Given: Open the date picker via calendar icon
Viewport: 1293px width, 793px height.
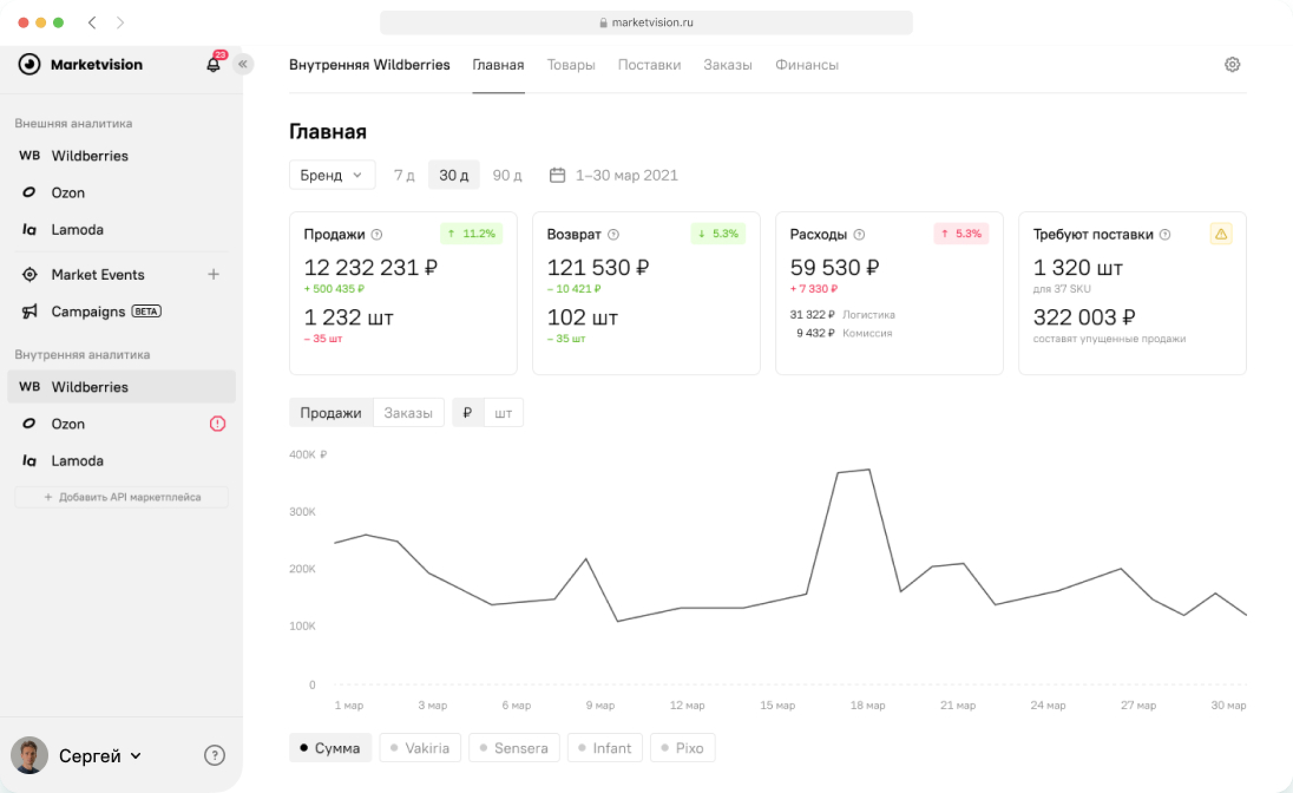Looking at the screenshot, I should (557, 175).
